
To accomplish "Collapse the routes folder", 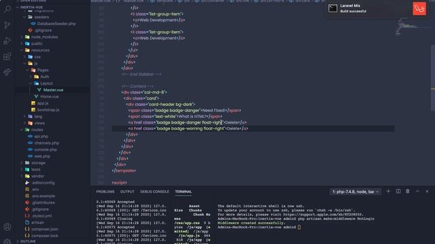I will click(37, 129).
